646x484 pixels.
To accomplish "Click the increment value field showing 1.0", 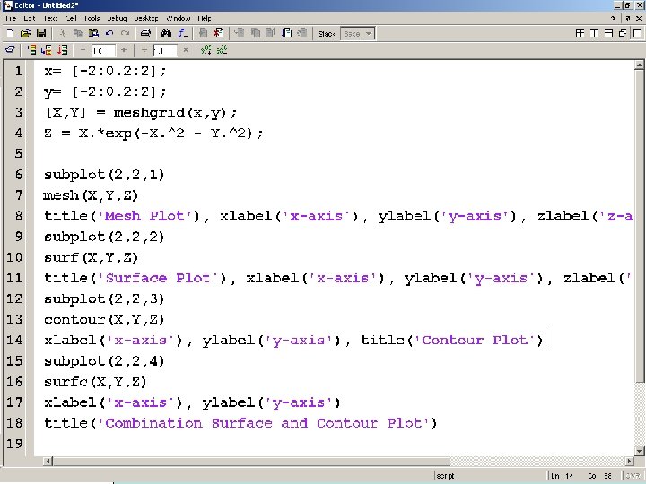I will [103, 50].
